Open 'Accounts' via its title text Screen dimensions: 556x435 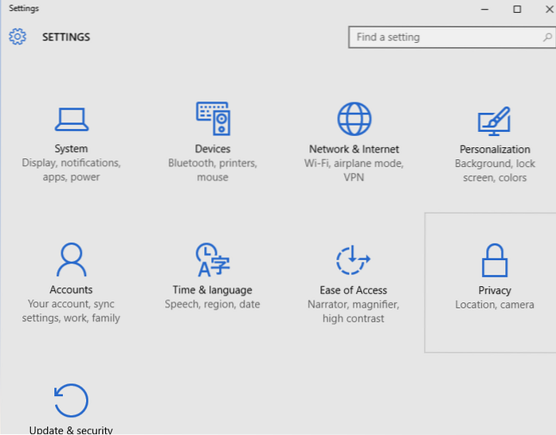coord(71,290)
